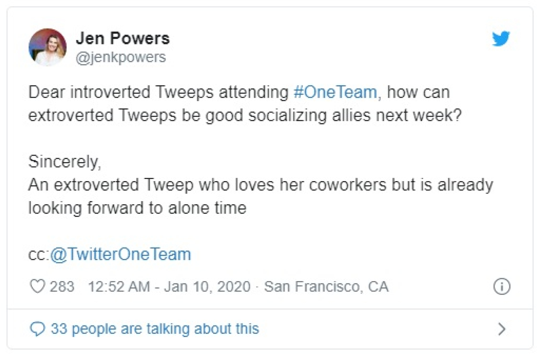Image resolution: width=538 pixels, height=358 pixels.
Task: Click the "looking forward to alone time" line
Action: (137, 208)
